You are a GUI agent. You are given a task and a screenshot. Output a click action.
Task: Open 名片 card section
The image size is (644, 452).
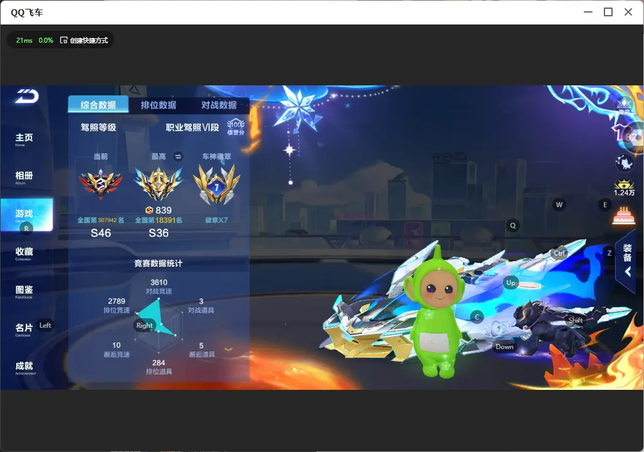click(24, 329)
